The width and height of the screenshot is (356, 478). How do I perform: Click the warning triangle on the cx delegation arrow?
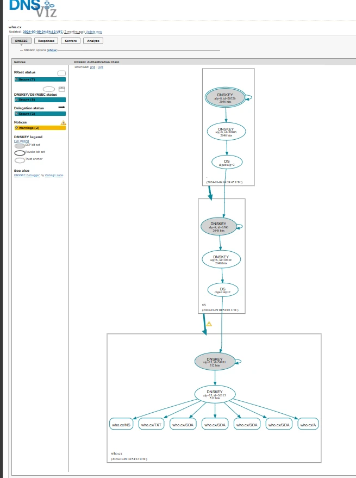[x=209, y=324]
